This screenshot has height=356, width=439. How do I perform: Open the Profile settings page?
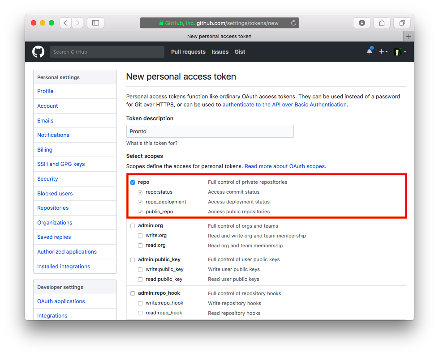[x=45, y=91]
